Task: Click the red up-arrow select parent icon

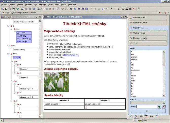Action: coord(160,13)
